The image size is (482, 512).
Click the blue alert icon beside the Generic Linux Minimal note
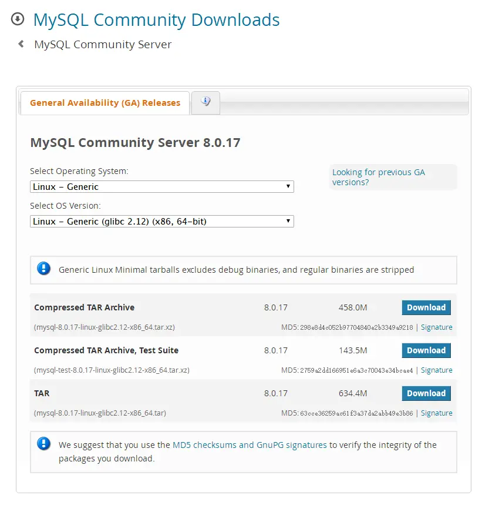coord(43,269)
